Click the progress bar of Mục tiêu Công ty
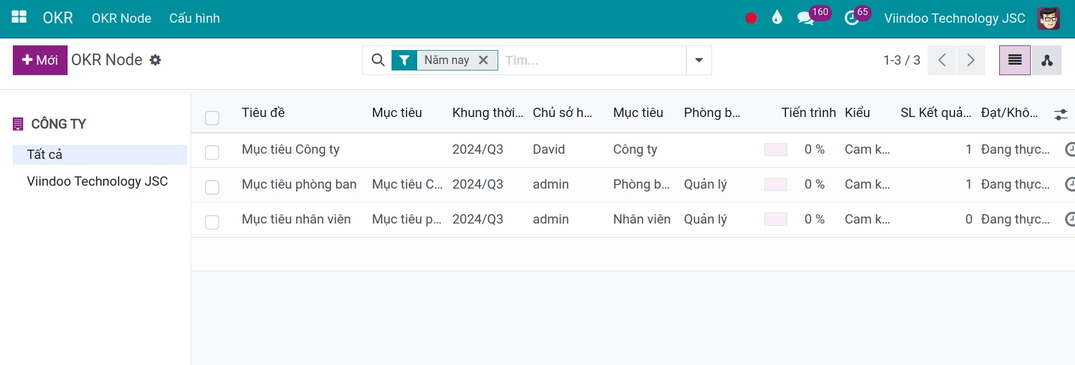Image resolution: width=1075 pixels, height=365 pixels. (776, 150)
